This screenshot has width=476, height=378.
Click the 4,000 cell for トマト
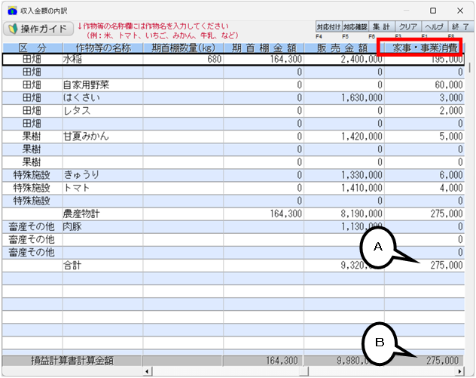pos(424,188)
